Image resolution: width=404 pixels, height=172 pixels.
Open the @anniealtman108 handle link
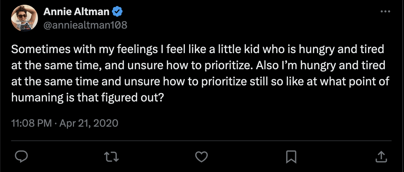click(85, 25)
